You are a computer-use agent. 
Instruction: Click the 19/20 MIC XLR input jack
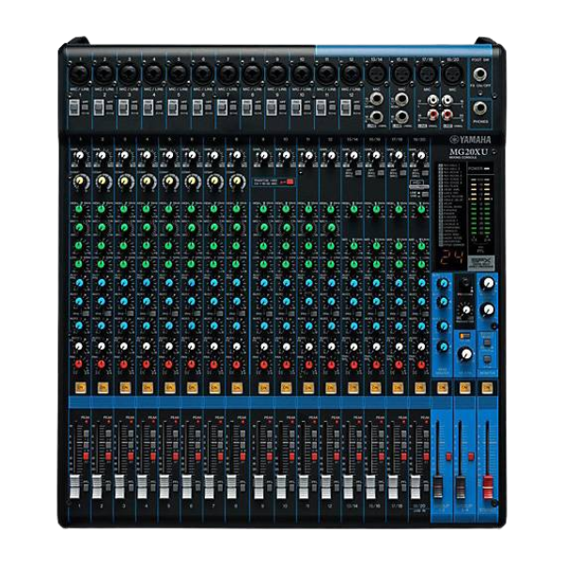(452, 73)
